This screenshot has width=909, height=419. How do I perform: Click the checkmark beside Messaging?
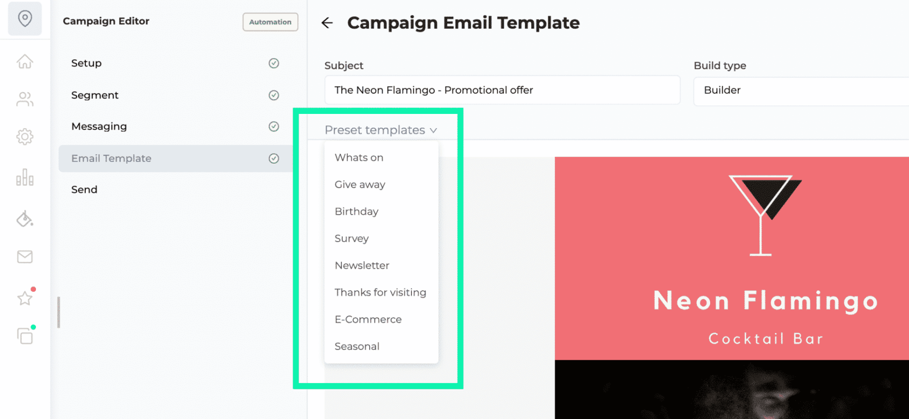(x=274, y=126)
